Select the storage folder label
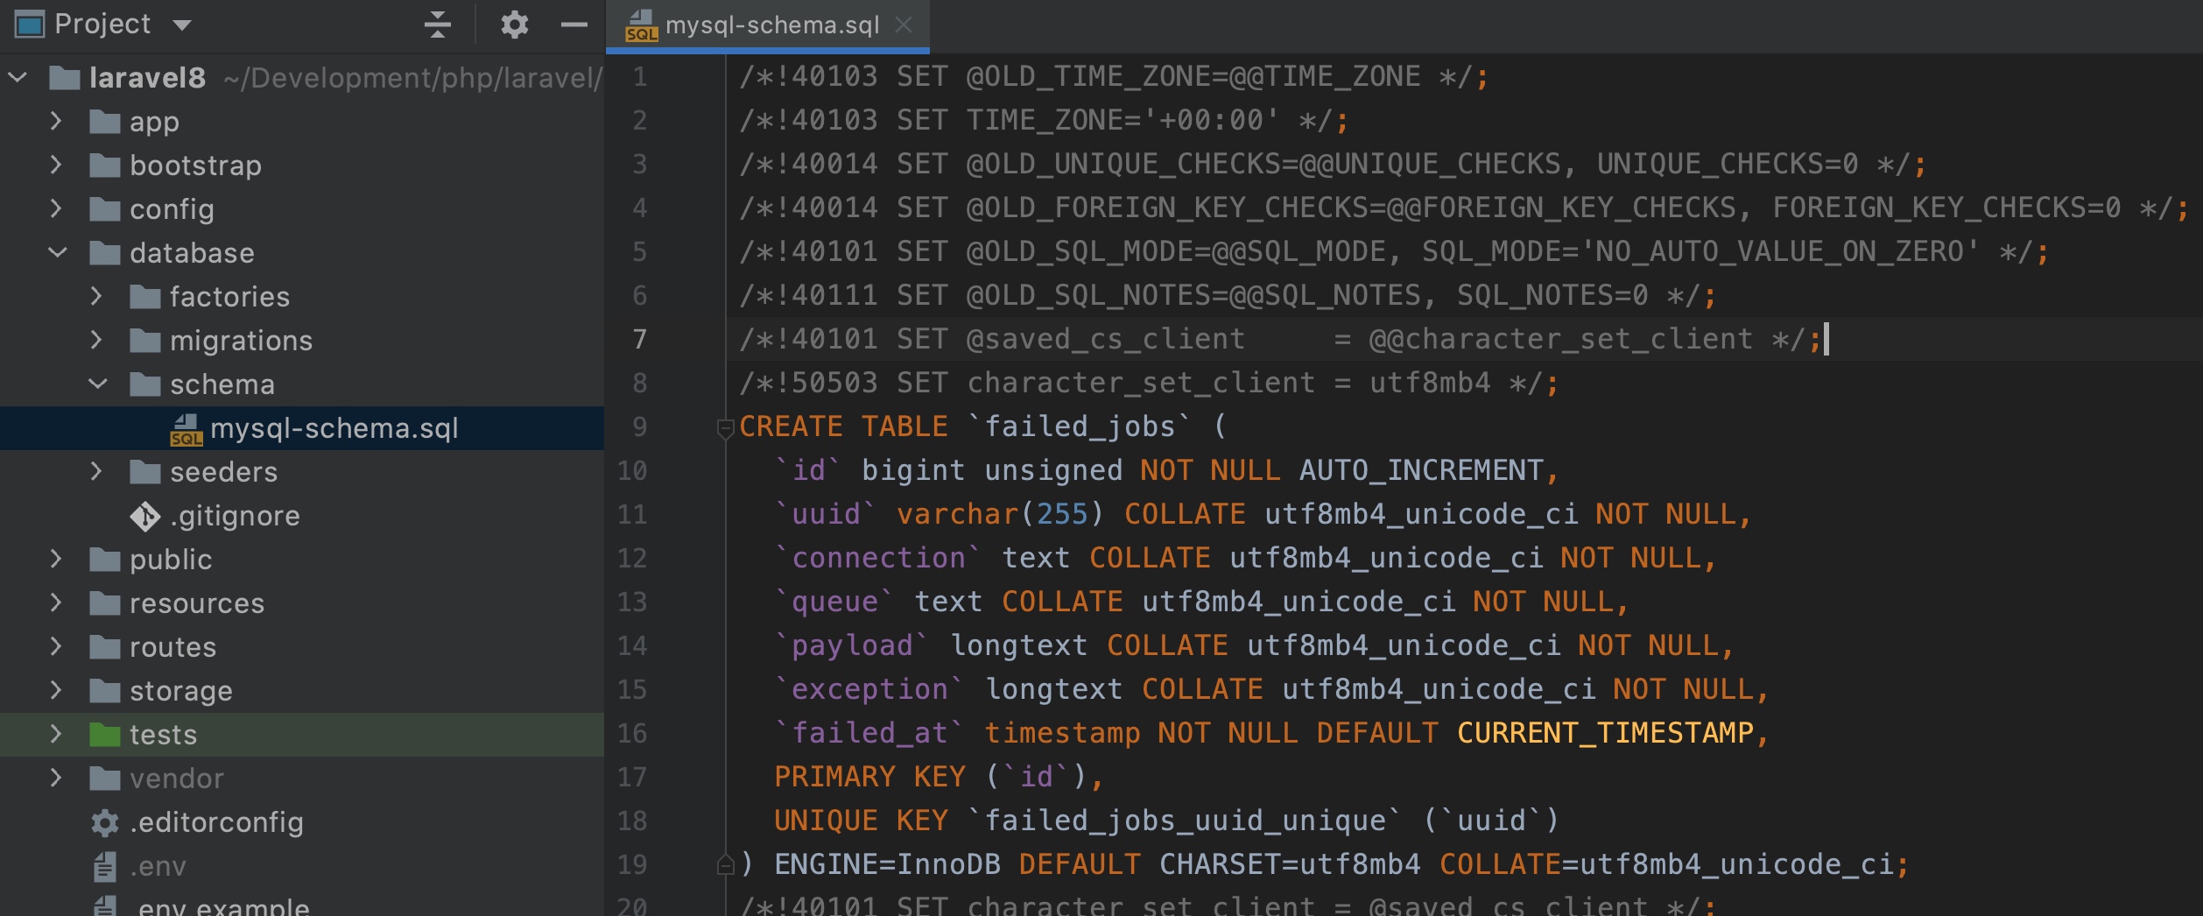The height and width of the screenshot is (916, 2203). (180, 691)
